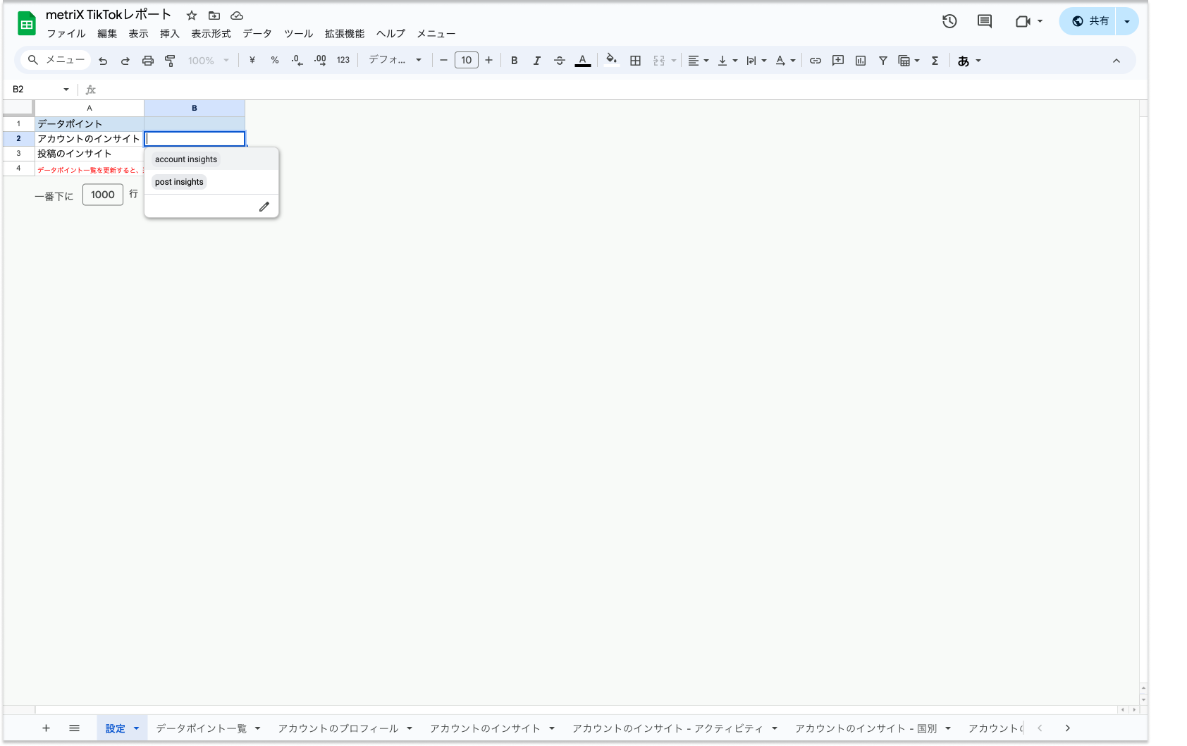
Task: Open input tools あ button
Action: tap(969, 61)
